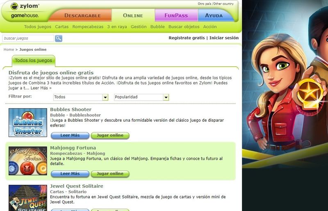Open Jewel Quest Solitaire thumbnail

(28, 198)
